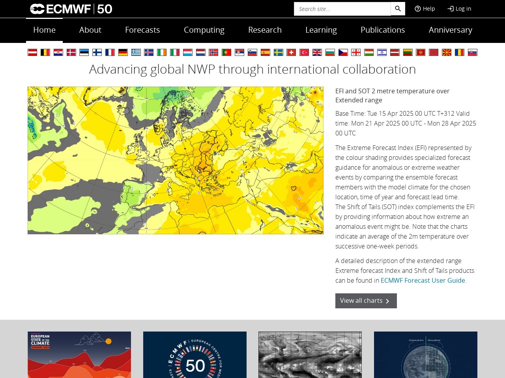Screen dimensions: 505x378
Task: Open the EFI temperature map chart
Action: (x=176, y=160)
